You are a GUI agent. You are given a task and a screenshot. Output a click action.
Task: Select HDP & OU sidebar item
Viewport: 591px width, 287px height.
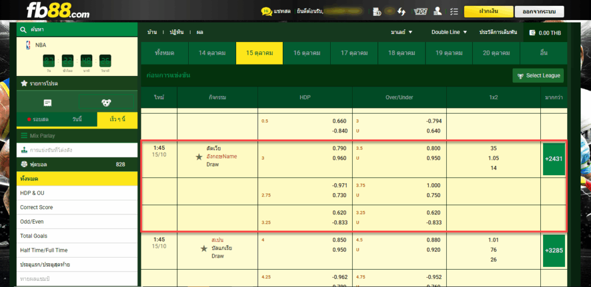pyautogui.click(x=77, y=193)
